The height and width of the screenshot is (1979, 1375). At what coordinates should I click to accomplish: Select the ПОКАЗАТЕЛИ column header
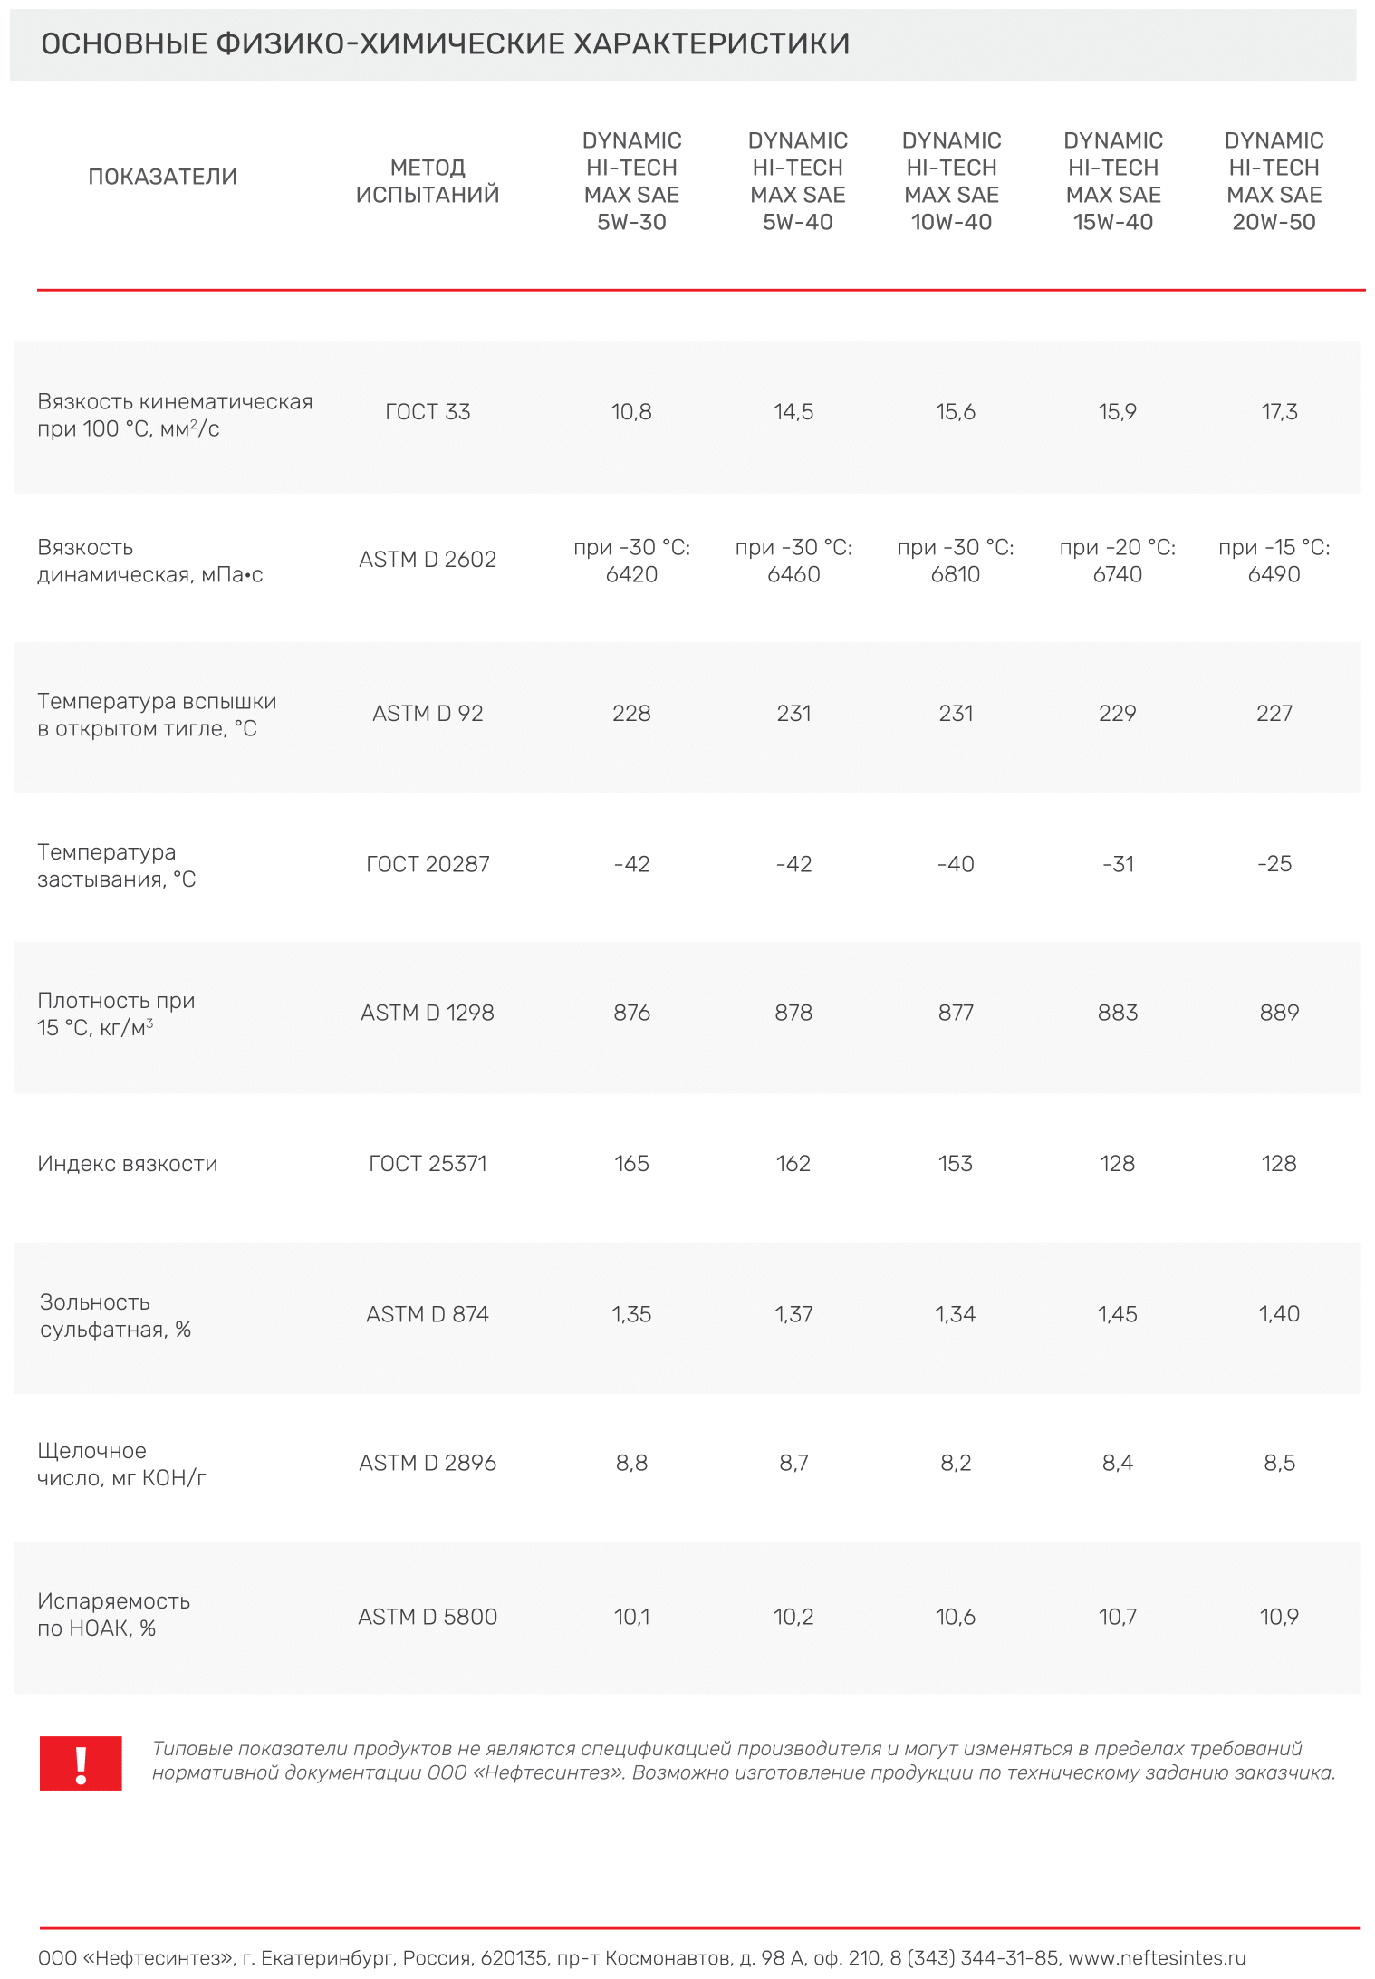162,177
